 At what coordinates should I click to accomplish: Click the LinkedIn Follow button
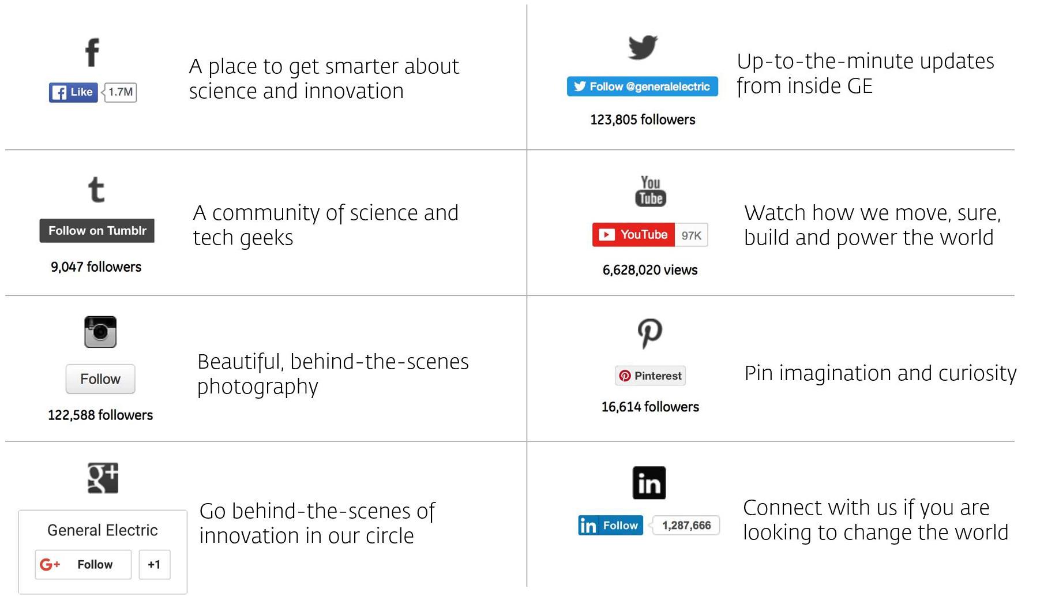610,526
